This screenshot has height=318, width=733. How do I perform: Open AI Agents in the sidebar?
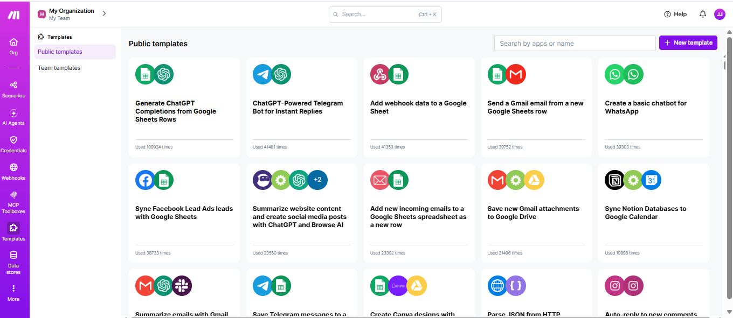13,117
